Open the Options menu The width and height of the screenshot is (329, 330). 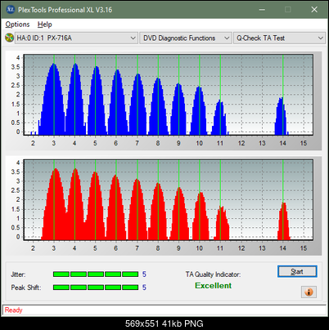(x=17, y=25)
